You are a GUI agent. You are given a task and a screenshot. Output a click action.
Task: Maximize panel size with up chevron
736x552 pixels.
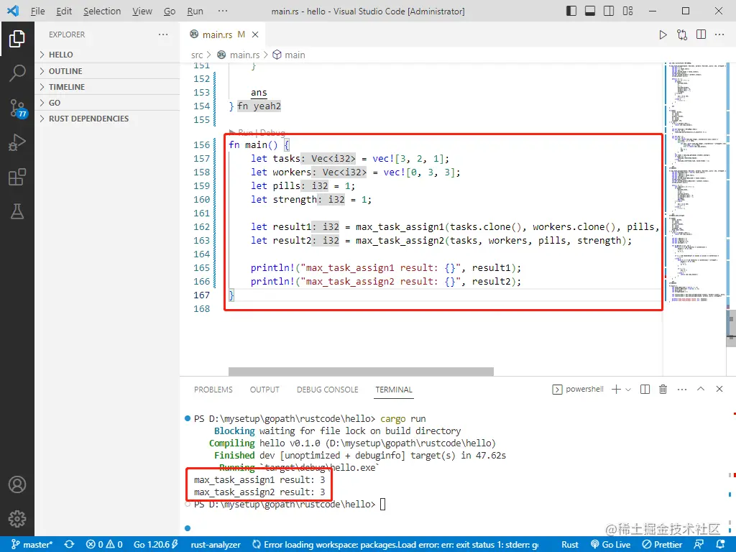(701, 389)
